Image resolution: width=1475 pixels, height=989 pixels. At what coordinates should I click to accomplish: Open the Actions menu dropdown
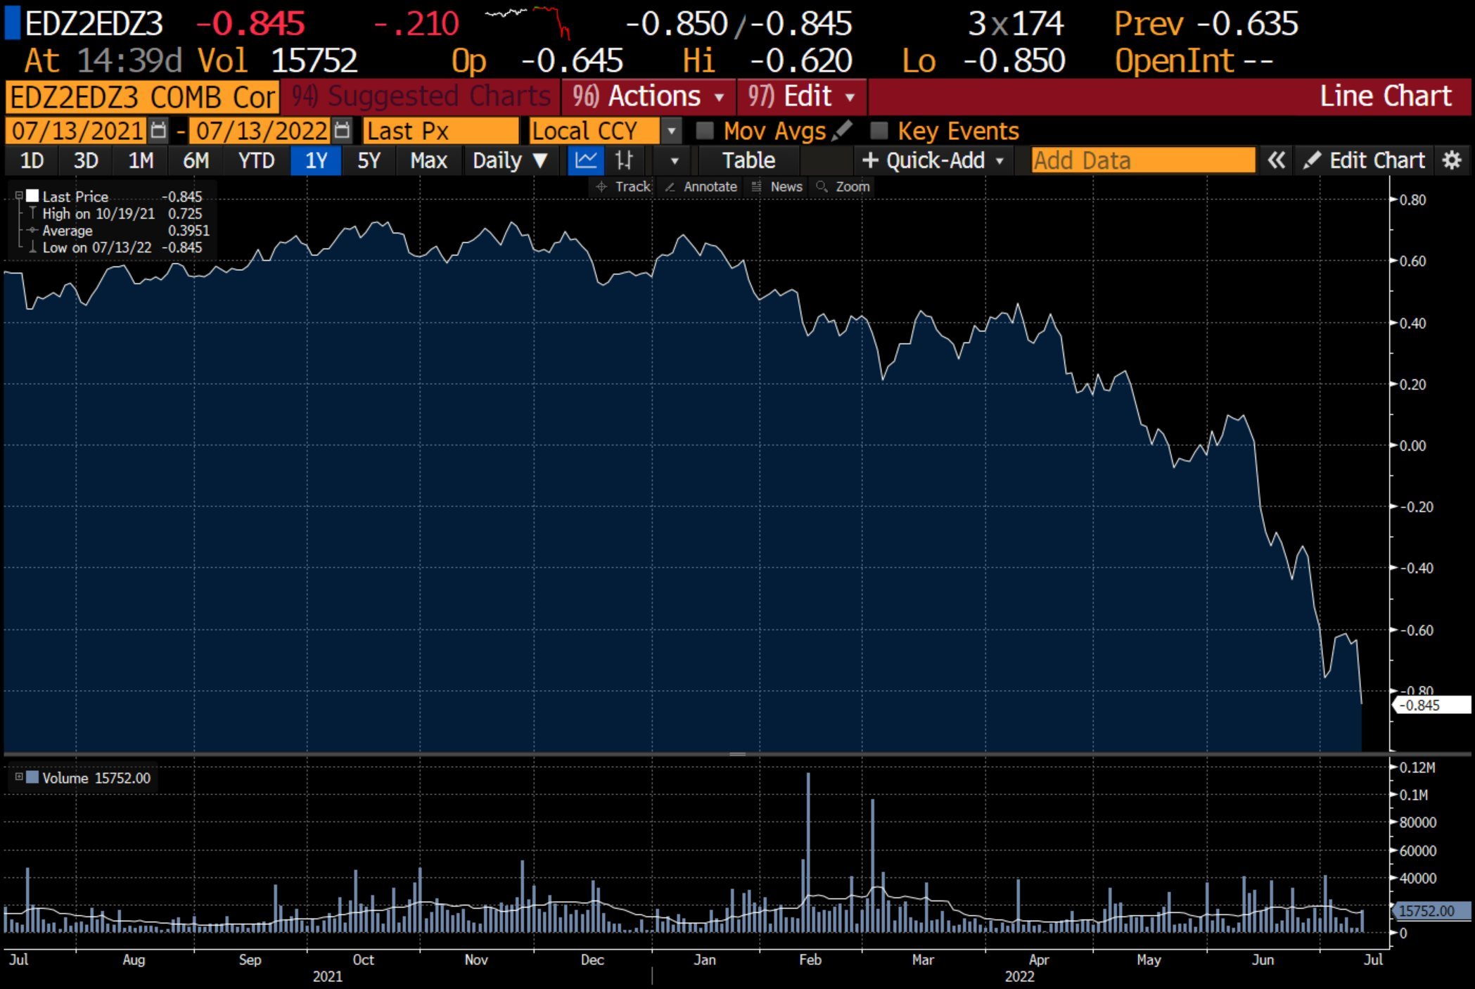click(648, 96)
